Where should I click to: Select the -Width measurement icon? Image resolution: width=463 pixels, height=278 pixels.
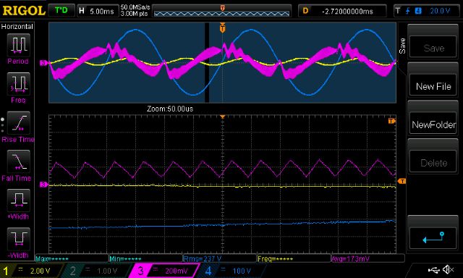(x=18, y=239)
